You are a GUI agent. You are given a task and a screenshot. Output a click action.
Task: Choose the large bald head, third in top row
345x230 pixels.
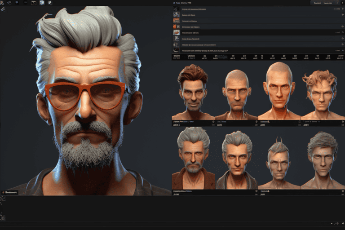(279, 91)
